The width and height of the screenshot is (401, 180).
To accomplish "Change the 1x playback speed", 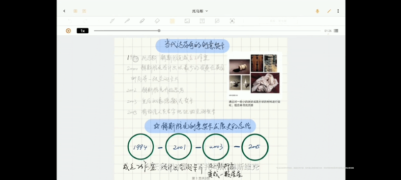I will [x=83, y=31].
